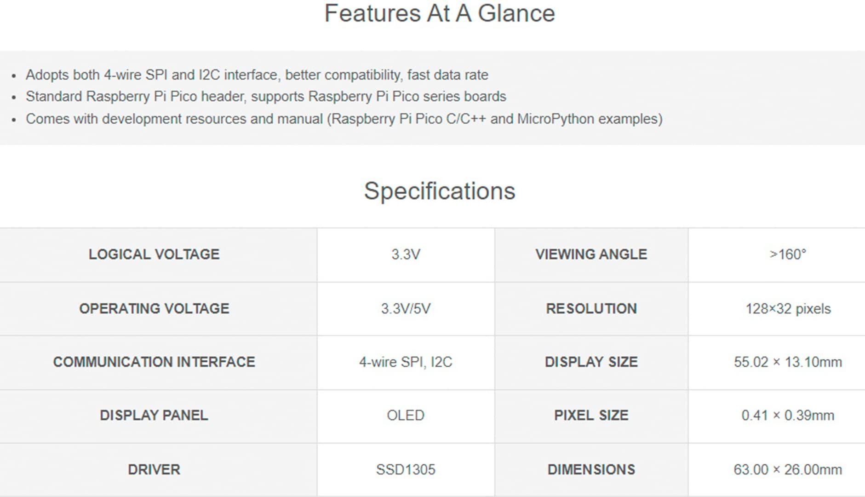Select the COMMUNICATION INTERFACE label cell

154,362
